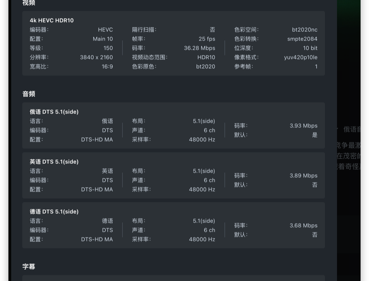
Task: Click the 视频 section heading
Action: pyautogui.click(x=29, y=3)
